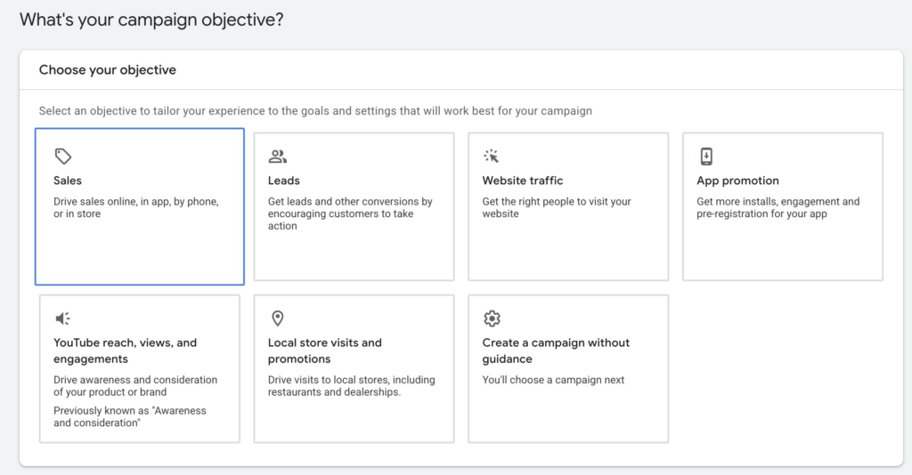912x475 pixels.
Task: Click the Leads people icon
Action: (277, 157)
